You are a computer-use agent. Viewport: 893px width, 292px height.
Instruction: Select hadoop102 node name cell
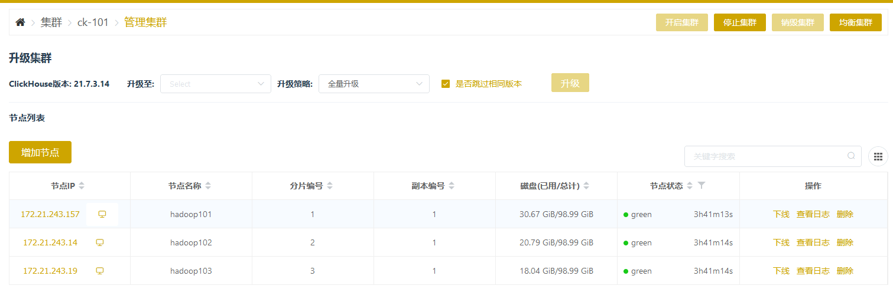click(191, 242)
